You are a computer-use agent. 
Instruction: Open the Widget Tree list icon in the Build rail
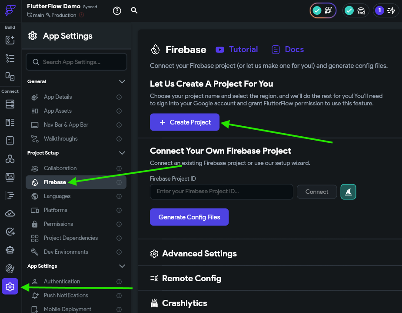tap(10, 58)
